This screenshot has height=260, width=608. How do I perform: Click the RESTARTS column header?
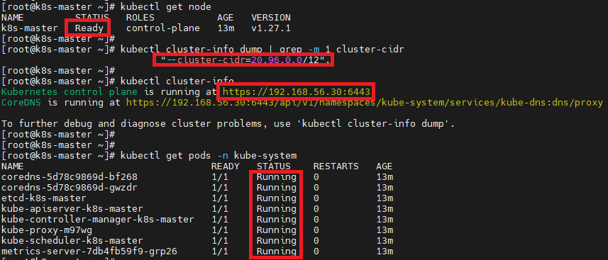click(x=336, y=166)
